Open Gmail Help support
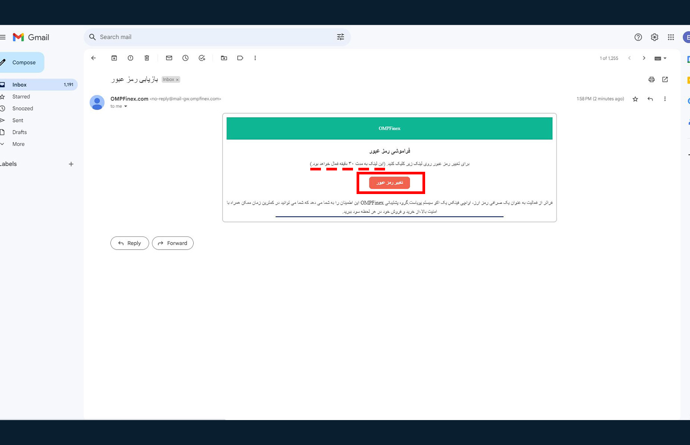690x445 pixels. tap(638, 37)
